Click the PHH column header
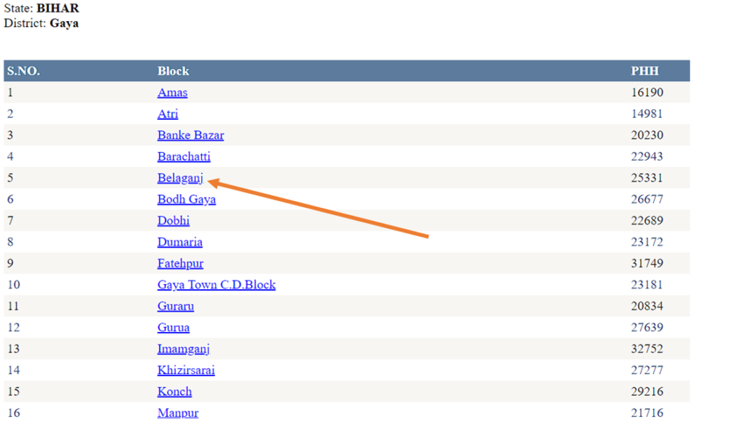 coord(645,71)
